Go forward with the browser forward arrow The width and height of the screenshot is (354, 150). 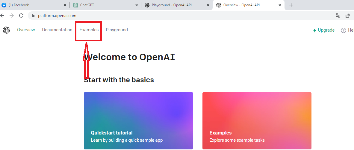point(11,16)
